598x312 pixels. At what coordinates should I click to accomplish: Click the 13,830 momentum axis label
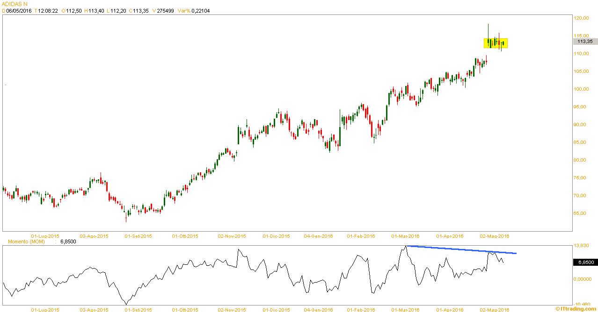(x=582, y=246)
